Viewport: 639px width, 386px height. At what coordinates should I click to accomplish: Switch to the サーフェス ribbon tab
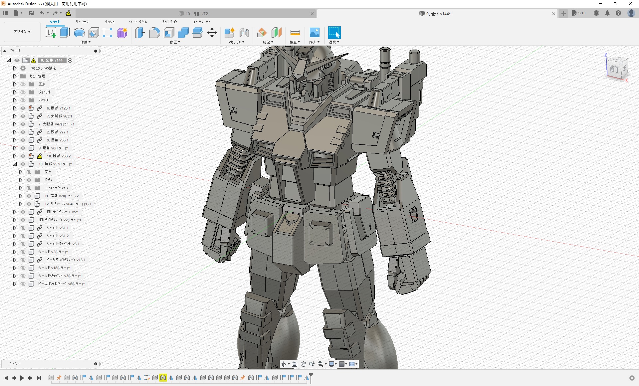coord(82,22)
